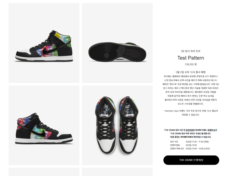Click the Member Days delivery delay notice
Screen dimensions: 238x176
[191, 113]
